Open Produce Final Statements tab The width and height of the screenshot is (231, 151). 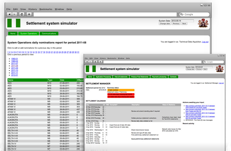pos(140,77)
